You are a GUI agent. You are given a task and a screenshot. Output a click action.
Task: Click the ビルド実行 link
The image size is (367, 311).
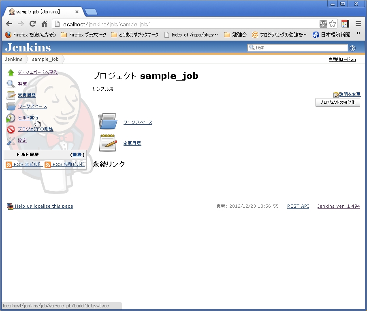(28, 118)
